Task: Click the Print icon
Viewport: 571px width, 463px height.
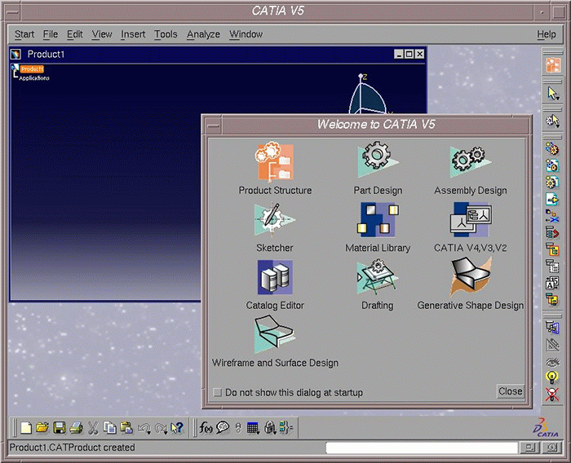Action: [76, 428]
